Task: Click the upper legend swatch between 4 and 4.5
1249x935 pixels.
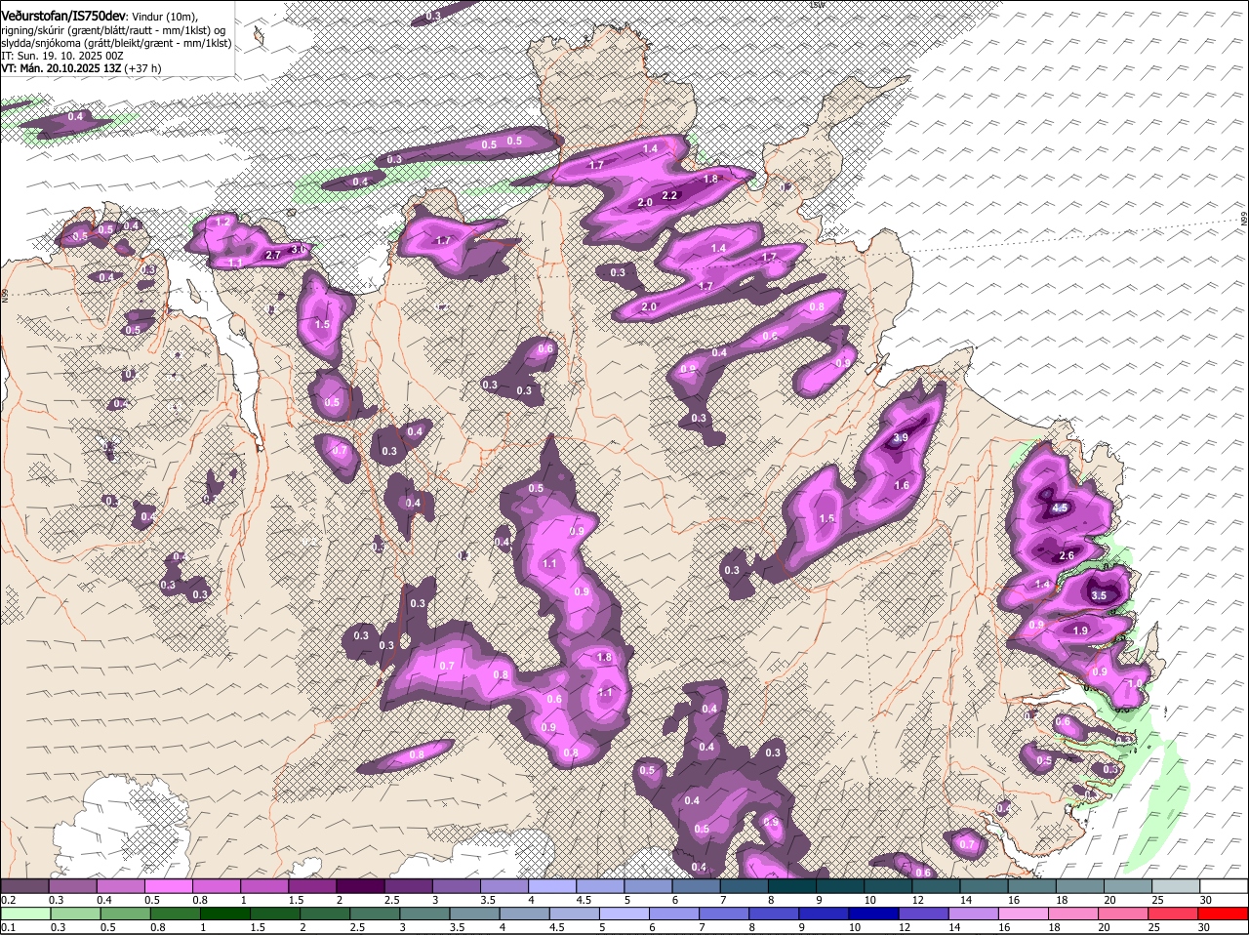Action: tap(553, 885)
